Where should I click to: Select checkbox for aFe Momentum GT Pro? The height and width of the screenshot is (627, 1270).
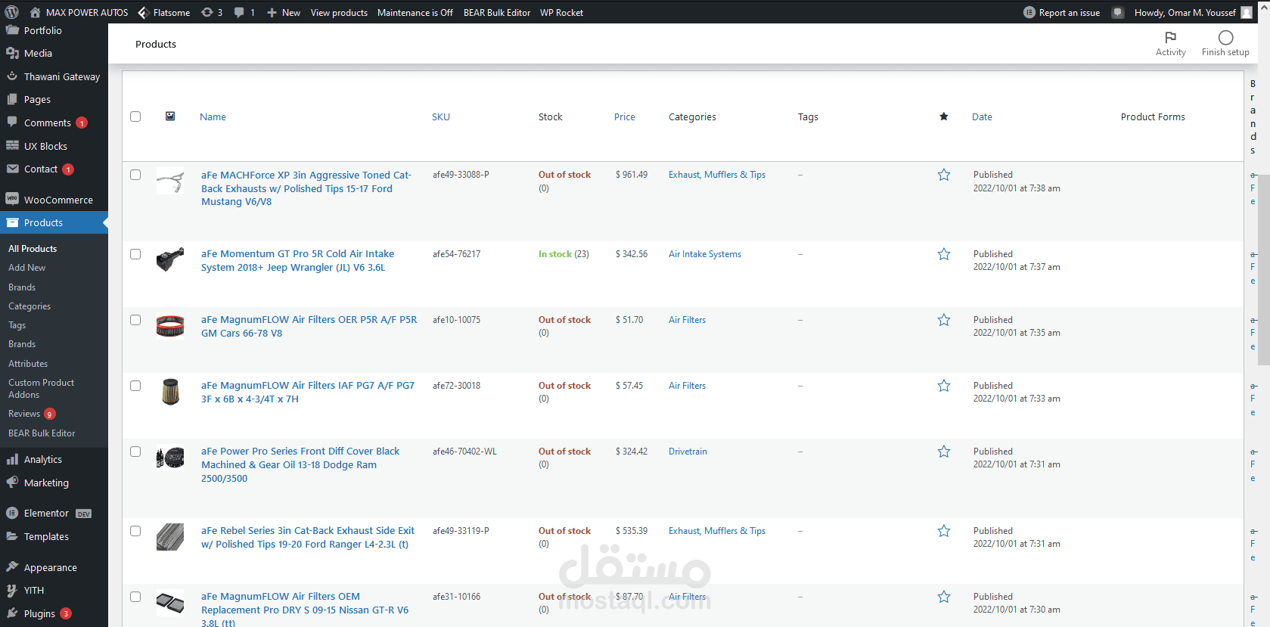coord(135,254)
